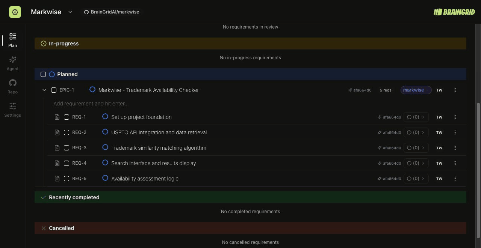Expand the task count for REQ-5

[x=416, y=179]
